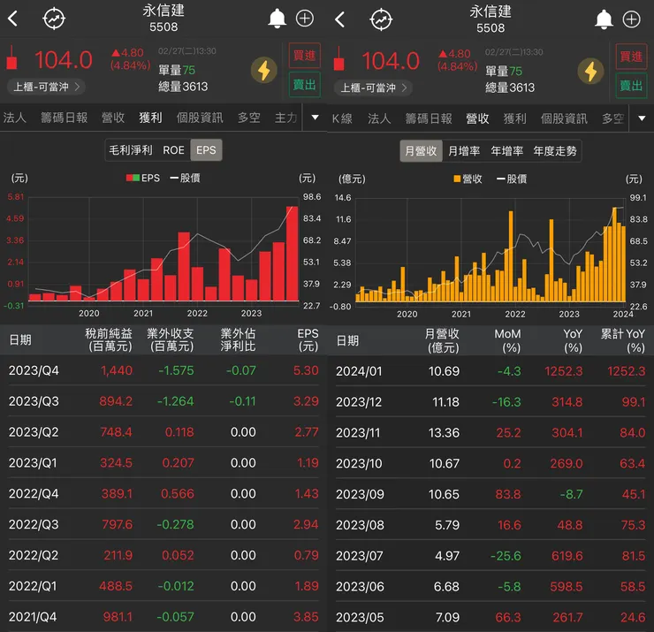This screenshot has height=632, width=654.
Task: Switch to K線 tab in right panel
Action: click(342, 118)
